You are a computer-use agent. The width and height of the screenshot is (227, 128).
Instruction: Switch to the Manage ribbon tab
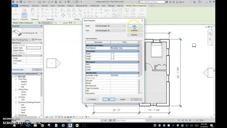point(111,6)
